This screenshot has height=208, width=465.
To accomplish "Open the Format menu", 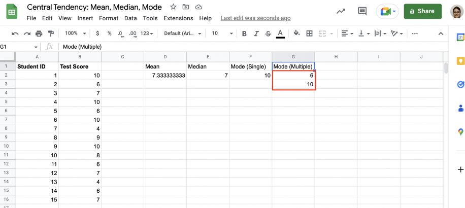I will tap(109, 18).
